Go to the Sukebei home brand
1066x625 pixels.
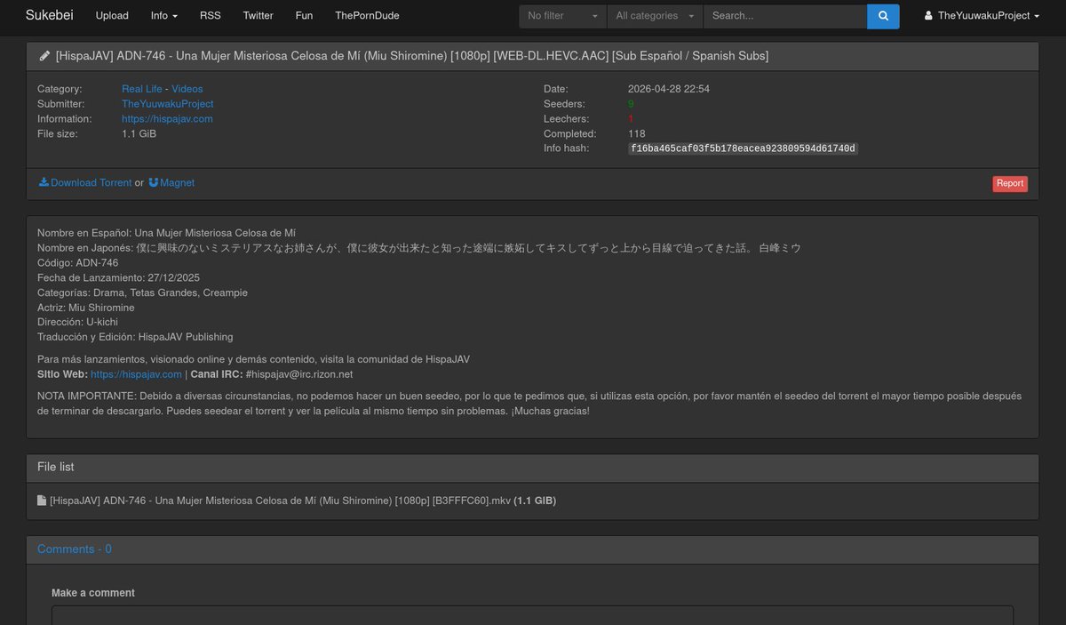[x=49, y=15]
